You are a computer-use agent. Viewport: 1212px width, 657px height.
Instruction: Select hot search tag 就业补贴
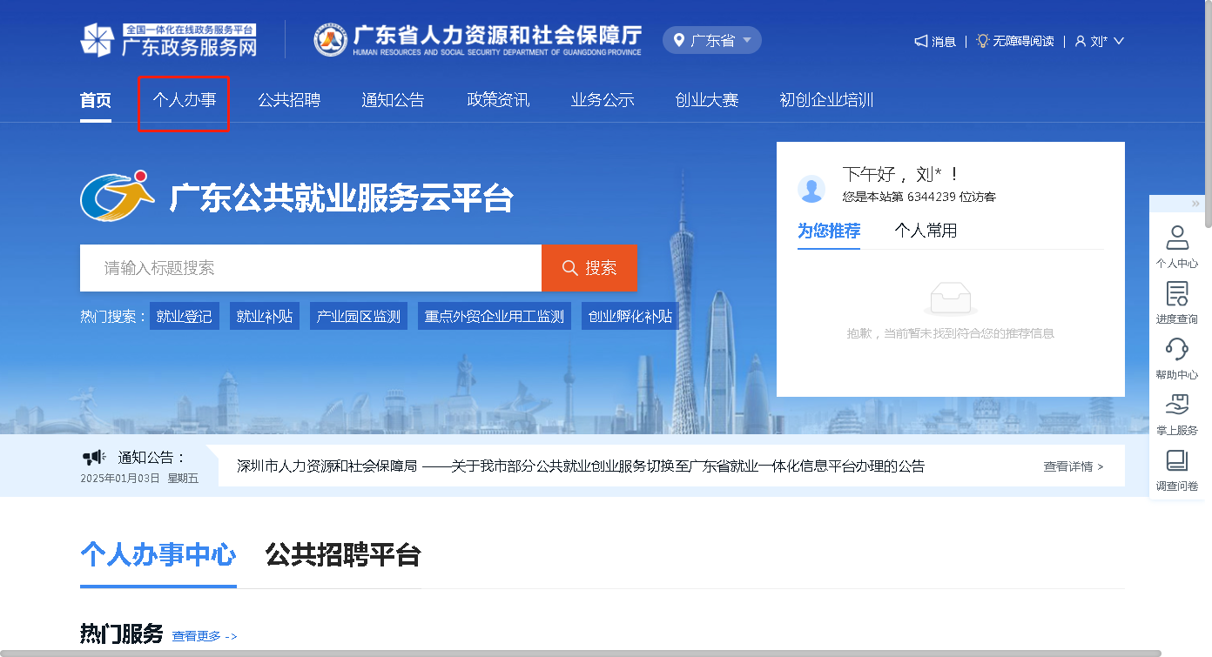click(265, 316)
